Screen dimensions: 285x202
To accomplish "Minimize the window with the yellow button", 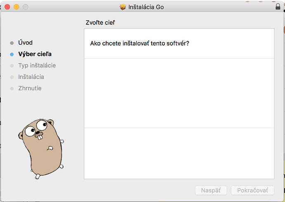I will coord(17,7).
